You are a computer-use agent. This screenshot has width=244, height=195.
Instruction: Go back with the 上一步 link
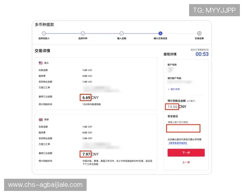click(186, 162)
